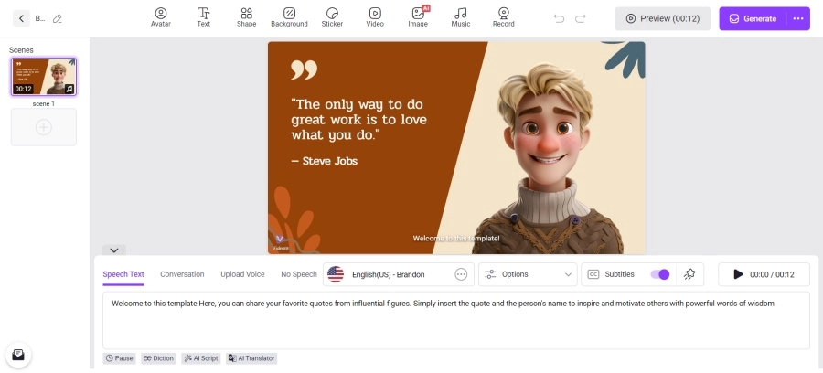Switch to the Upload Voice tab
Image resolution: width=823 pixels, height=373 pixels.
pyautogui.click(x=242, y=274)
